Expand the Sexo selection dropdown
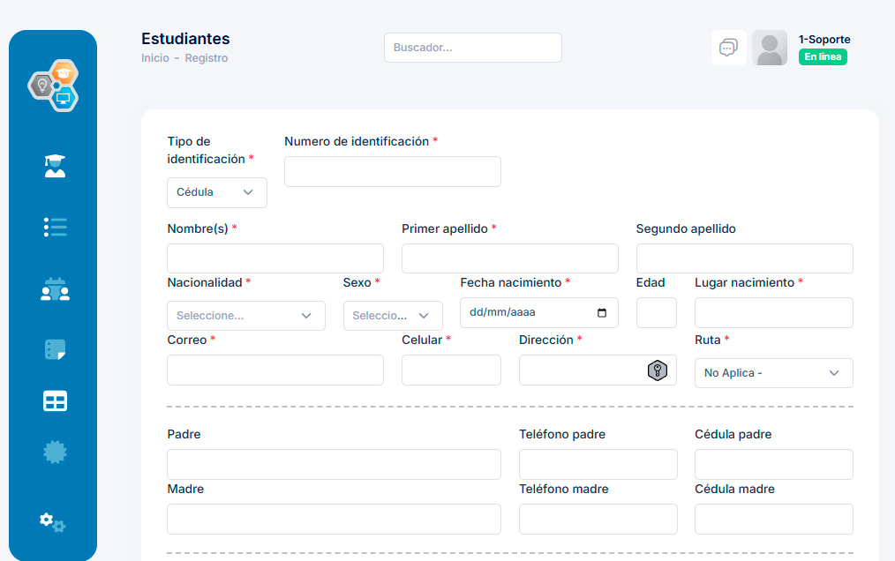Viewport: 895px width, 561px height. pos(392,316)
